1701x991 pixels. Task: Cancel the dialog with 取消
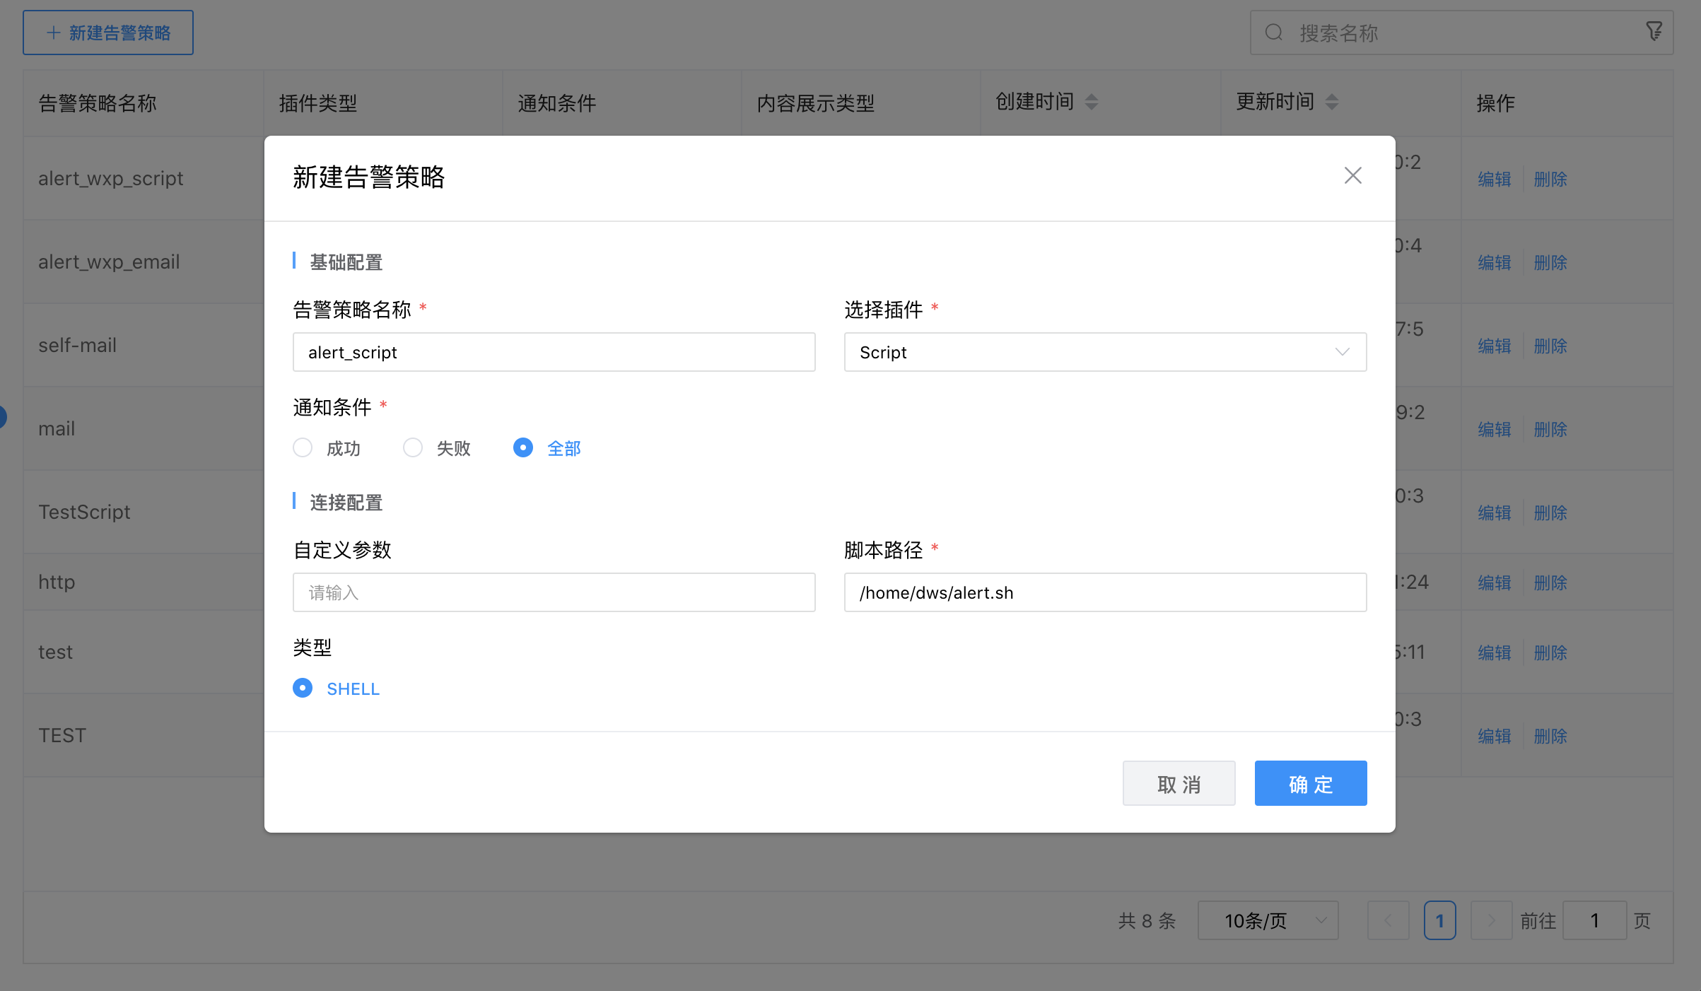click(1179, 783)
